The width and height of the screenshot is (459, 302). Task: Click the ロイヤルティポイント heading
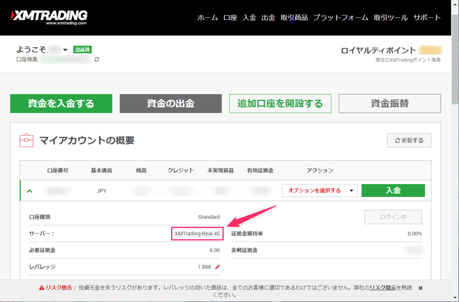click(x=378, y=50)
